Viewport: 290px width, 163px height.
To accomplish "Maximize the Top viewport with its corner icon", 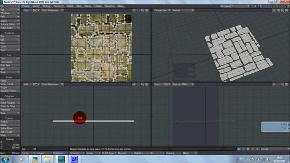I will (x=147, y=10).
